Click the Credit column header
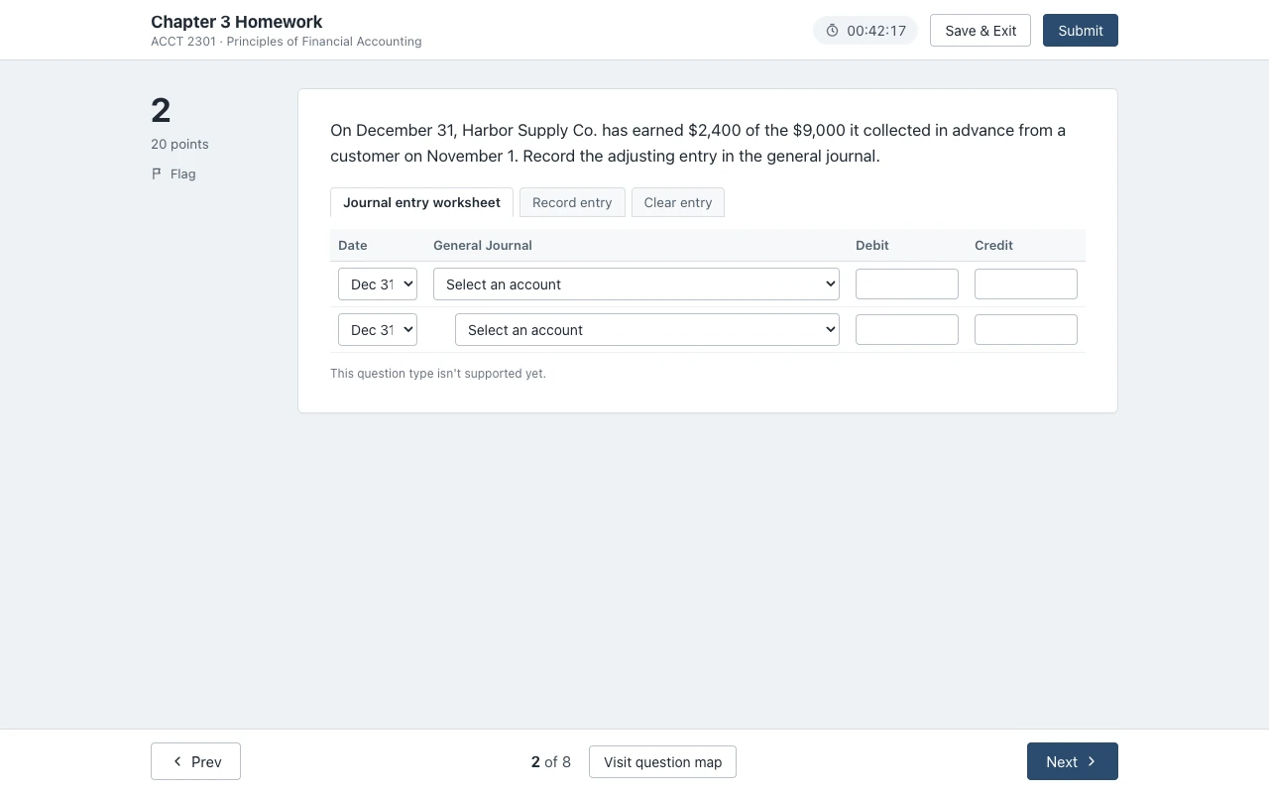The width and height of the screenshot is (1269, 793). click(x=993, y=245)
